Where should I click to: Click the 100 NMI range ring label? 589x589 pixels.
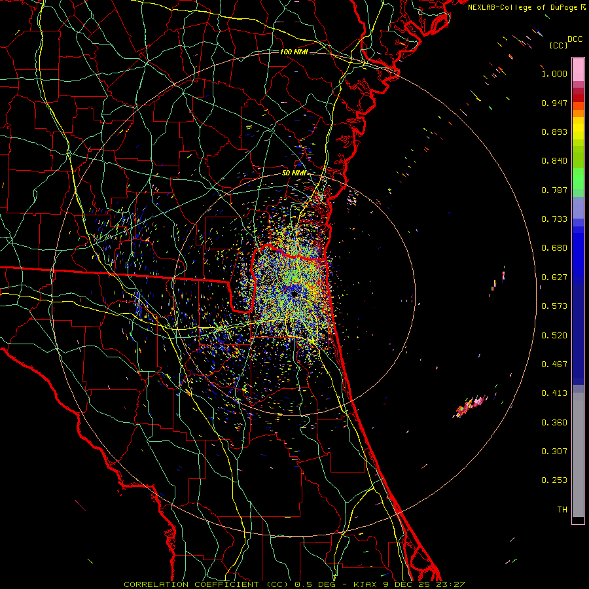coord(294,52)
